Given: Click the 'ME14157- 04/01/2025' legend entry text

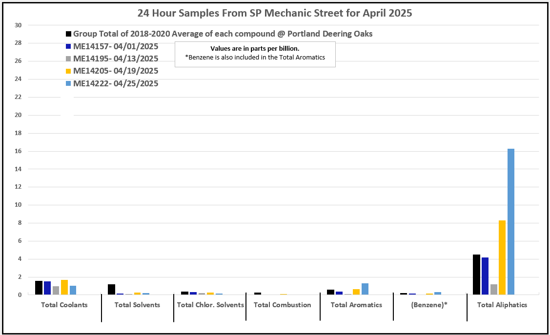Looking at the screenshot, I should (x=116, y=47).
